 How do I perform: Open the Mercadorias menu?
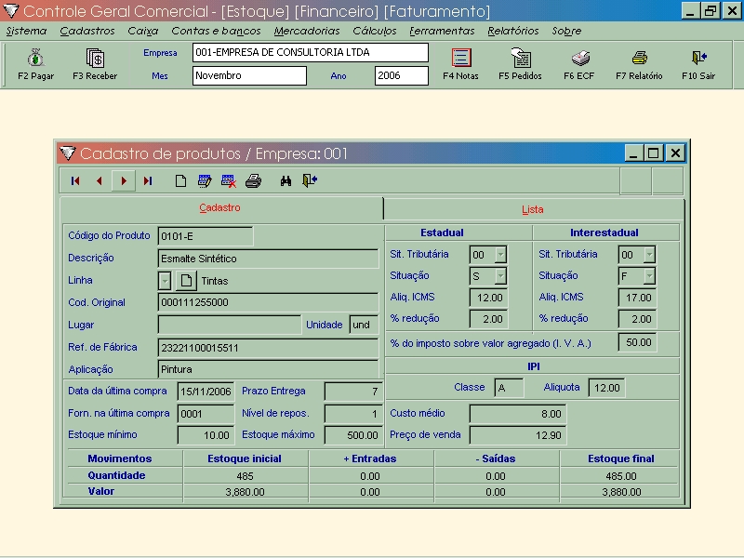tap(306, 31)
